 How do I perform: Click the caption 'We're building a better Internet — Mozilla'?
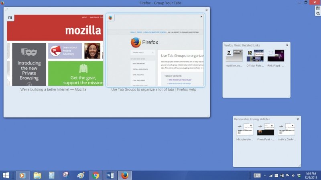click(x=53, y=89)
